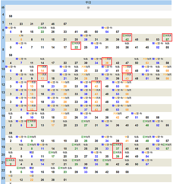
Task: Select the 5:11 departure time
Action: [x=10, y=24]
